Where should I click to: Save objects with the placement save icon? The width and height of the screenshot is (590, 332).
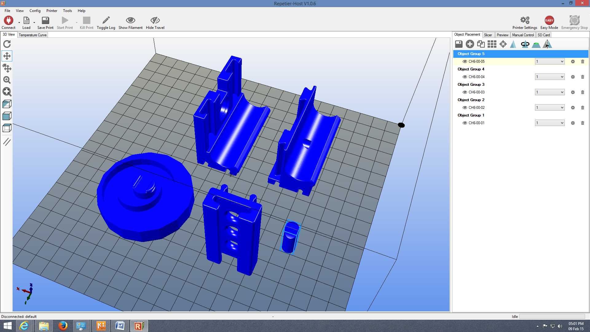tap(459, 44)
